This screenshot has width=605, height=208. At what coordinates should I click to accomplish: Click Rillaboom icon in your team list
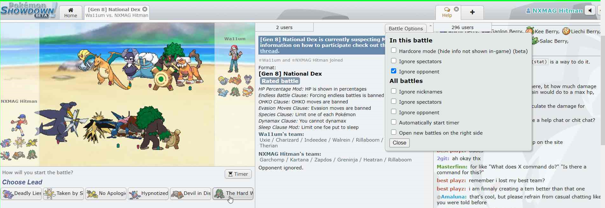pos(32,155)
